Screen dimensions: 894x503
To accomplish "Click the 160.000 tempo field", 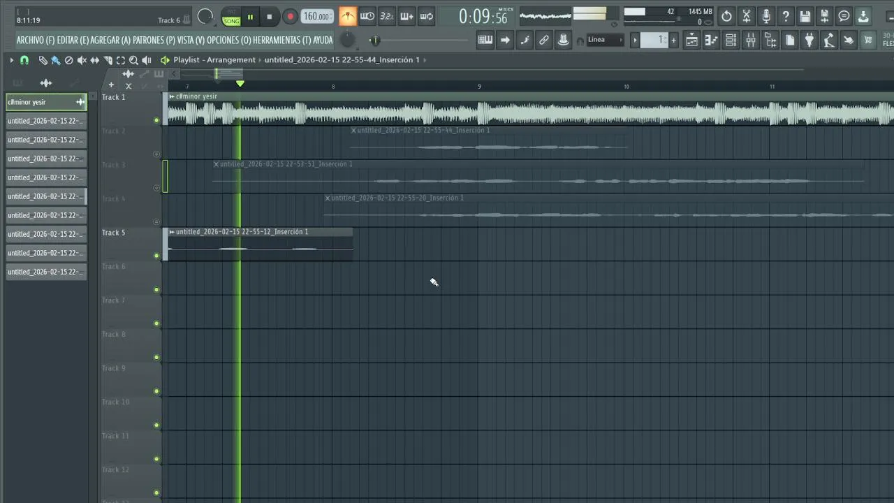I will (317, 17).
